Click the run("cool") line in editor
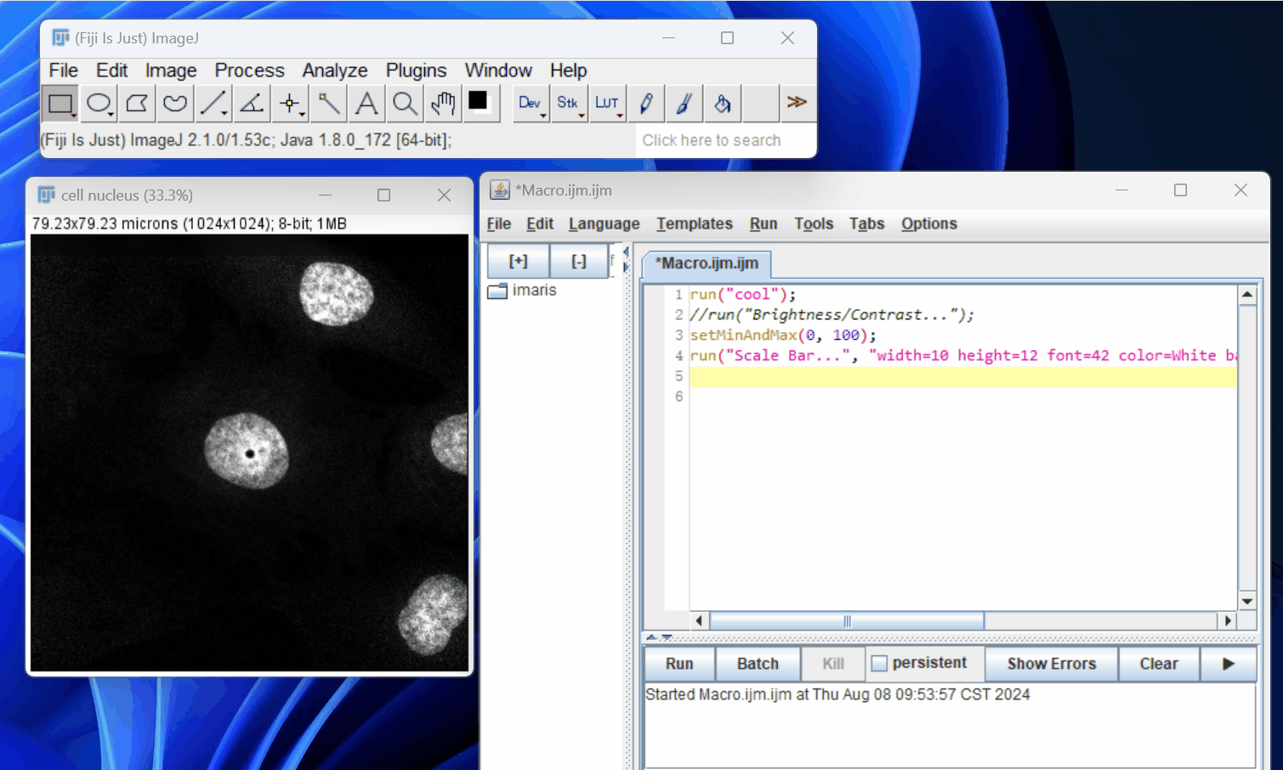The height and width of the screenshot is (770, 1283). pyautogui.click(x=743, y=295)
